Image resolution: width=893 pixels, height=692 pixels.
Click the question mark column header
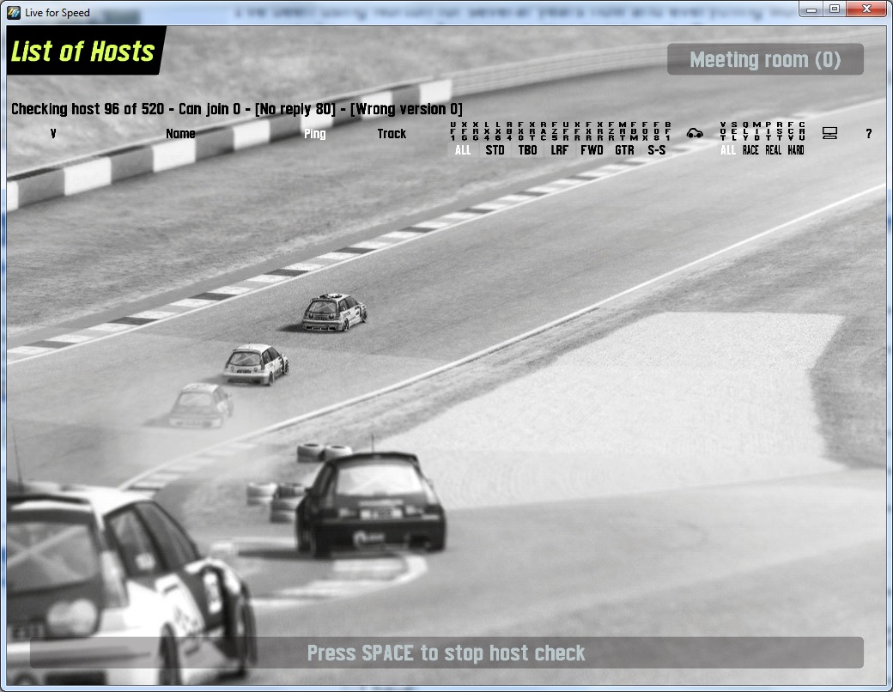click(x=868, y=134)
